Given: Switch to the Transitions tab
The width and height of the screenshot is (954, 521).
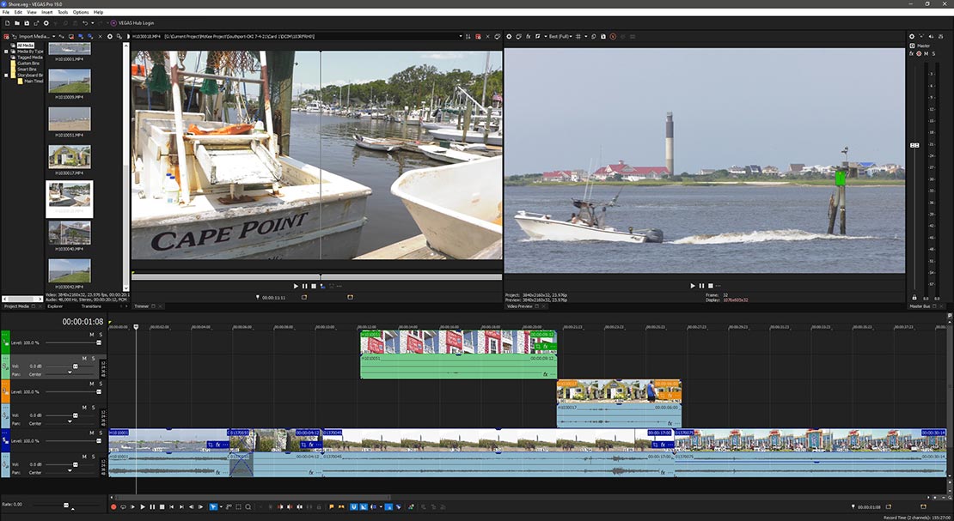Looking at the screenshot, I should coord(91,306).
